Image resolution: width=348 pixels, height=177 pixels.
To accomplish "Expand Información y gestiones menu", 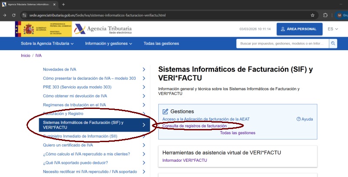I will click(x=109, y=44).
